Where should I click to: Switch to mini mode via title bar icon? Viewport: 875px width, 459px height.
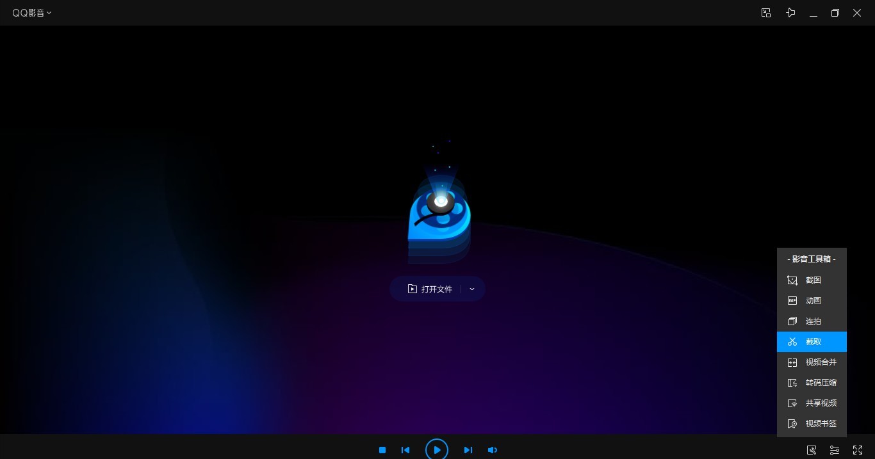[766, 13]
